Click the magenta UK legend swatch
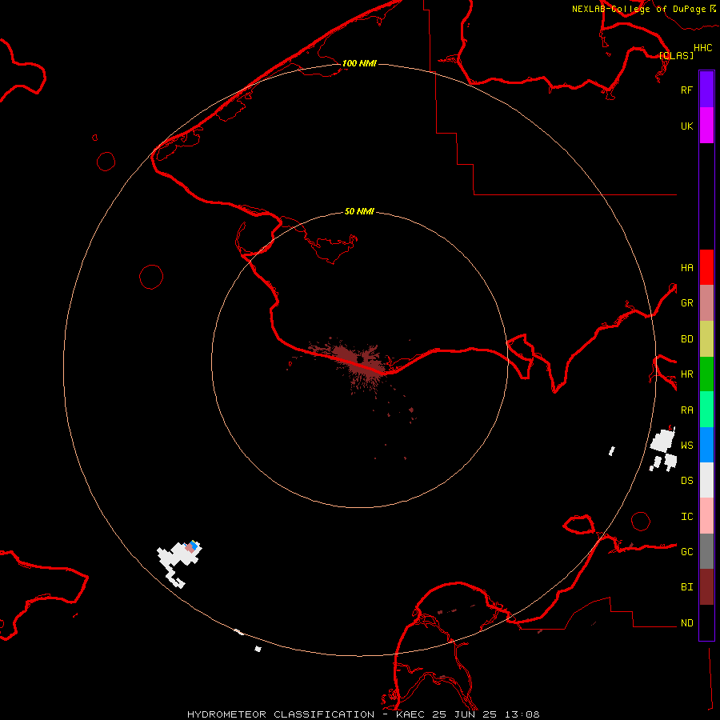 click(x=706, y=126)
